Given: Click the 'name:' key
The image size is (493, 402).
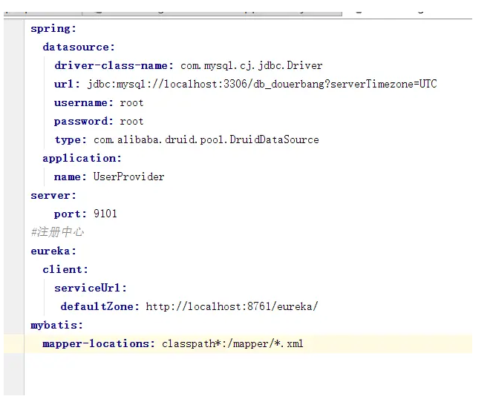Looking at the screenshot, I should [x=70, y=177].
